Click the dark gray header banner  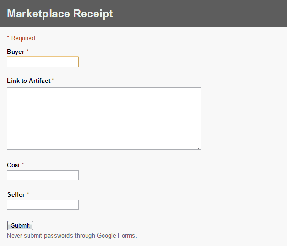pos(143,14)
